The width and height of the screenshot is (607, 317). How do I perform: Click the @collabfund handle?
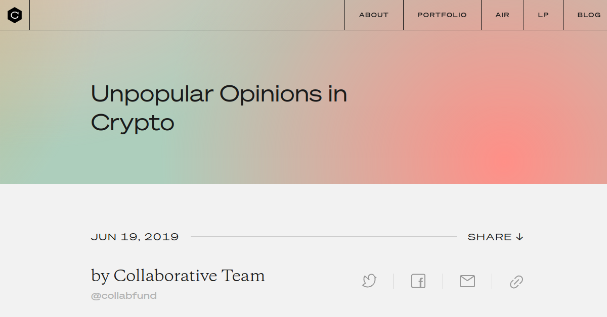123,295
